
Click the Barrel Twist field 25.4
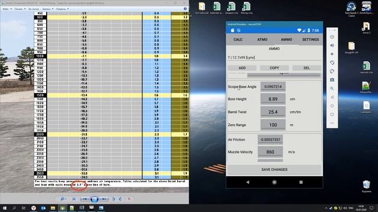coord(273,112)
